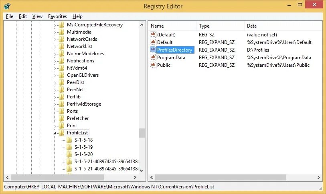
Task: Click values pane scroll left arrow
Action: click(x=152, y=178)
